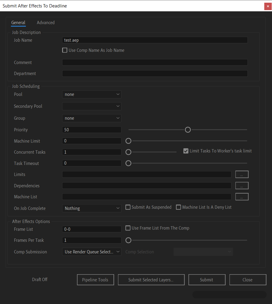The height and width of the screenshot is (304, 272).
Task: Toggle Machine List Is A Deny List
Action: point(179,207)
